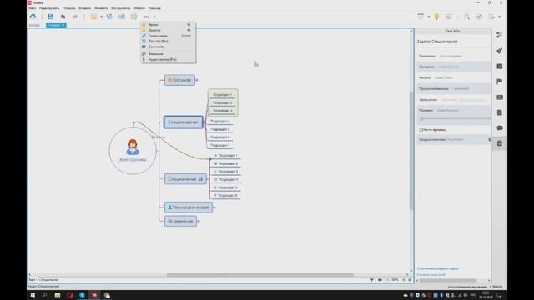Open File Explorer from the taskbar
The image size is (534, 300).
click(x=58, y=295)
